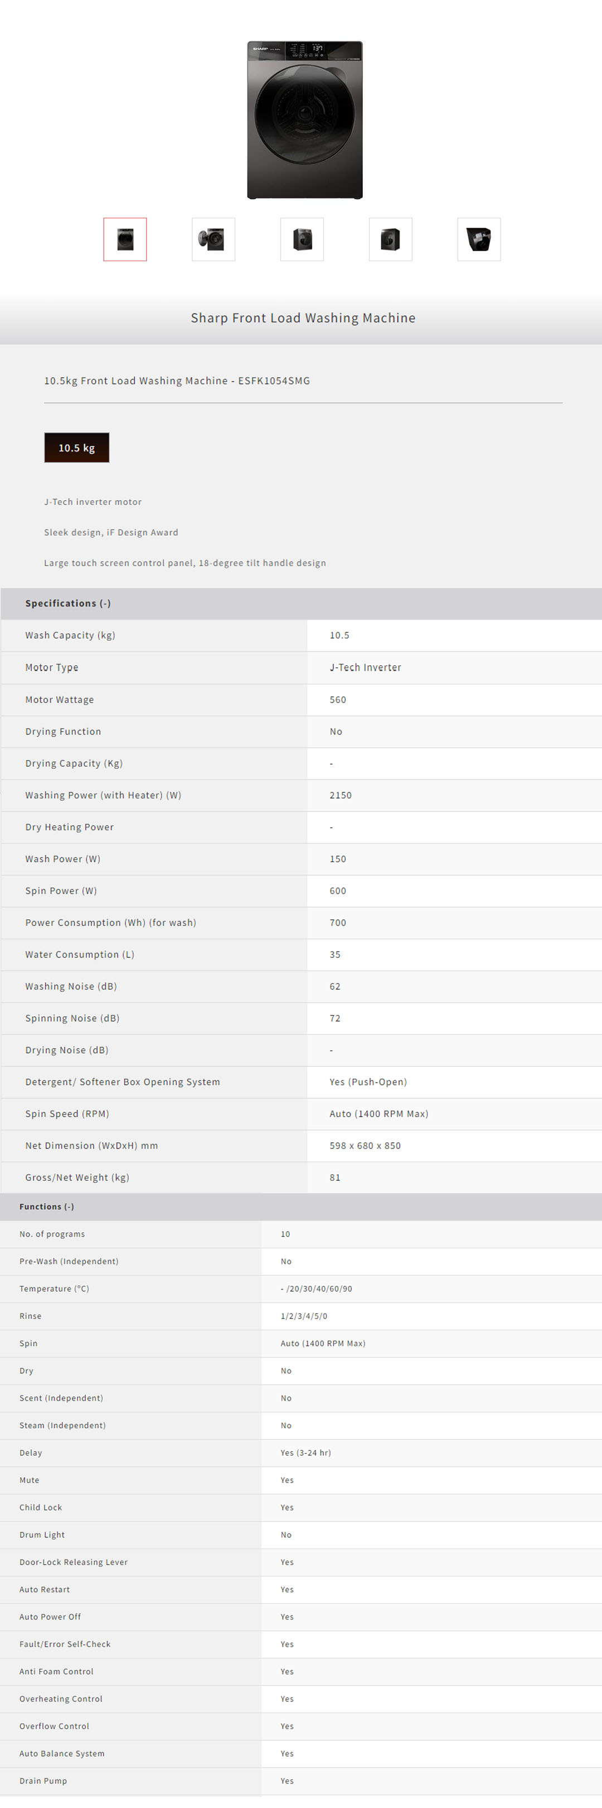Select the 10.5 kg capacity button

pos(76,448)
